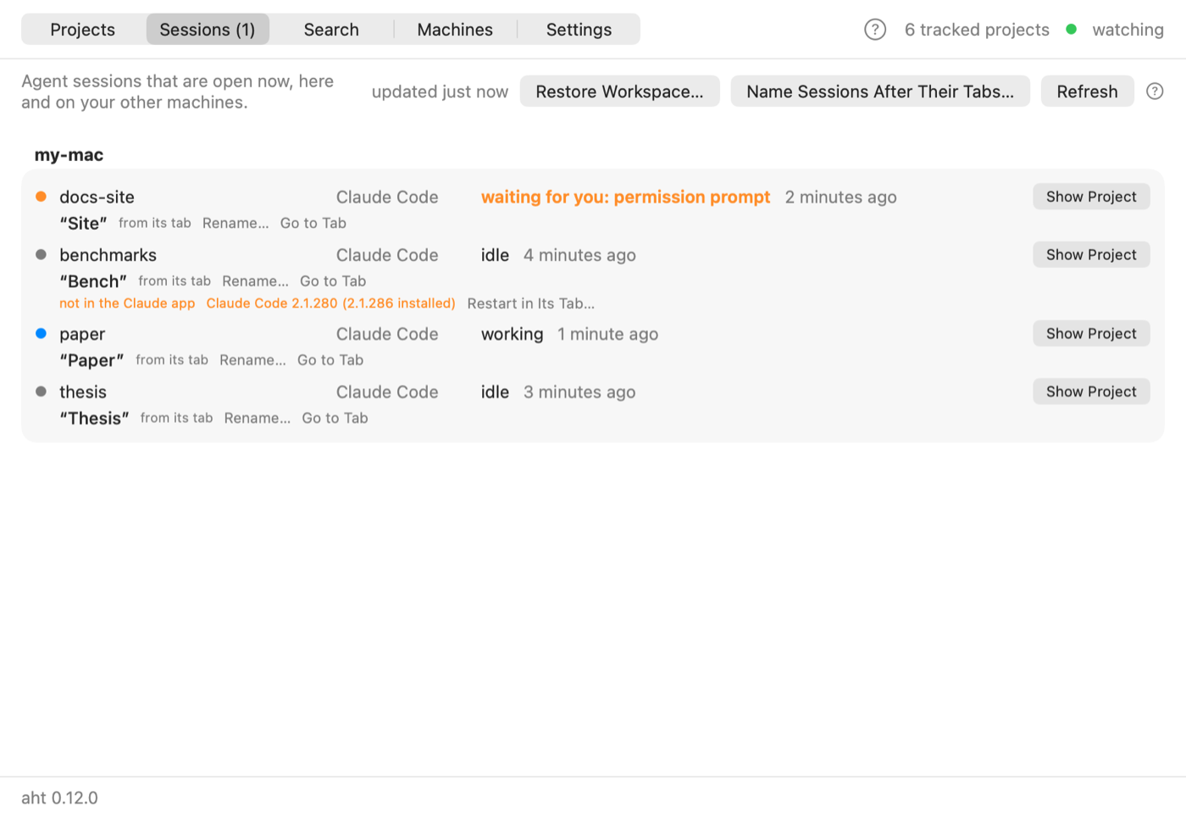1186x817 pixels.
Task: Click the Restore Workspace... button
Action: click(619, 92)
